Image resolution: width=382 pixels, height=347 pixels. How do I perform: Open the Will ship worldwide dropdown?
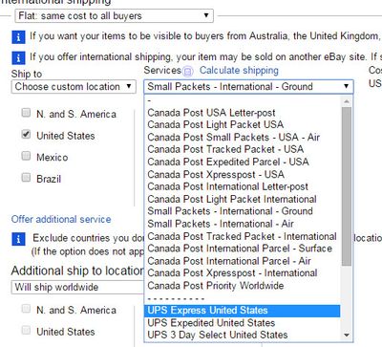78,287
